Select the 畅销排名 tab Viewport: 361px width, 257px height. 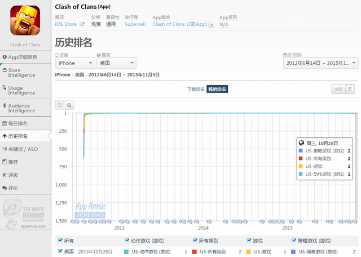tap(217, 89)
